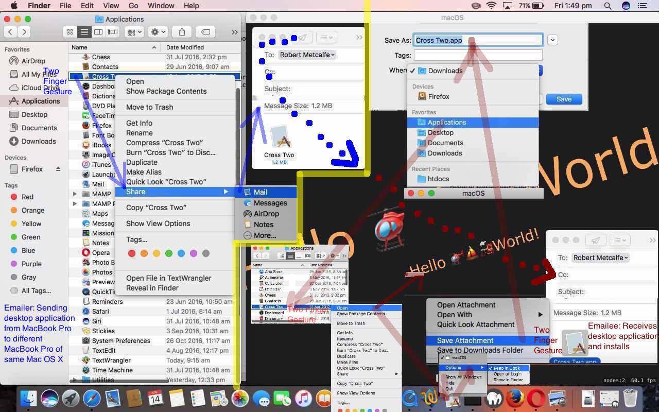Open Finder from the Dock
Screen dimensions: 659x412
pos(28,398)
